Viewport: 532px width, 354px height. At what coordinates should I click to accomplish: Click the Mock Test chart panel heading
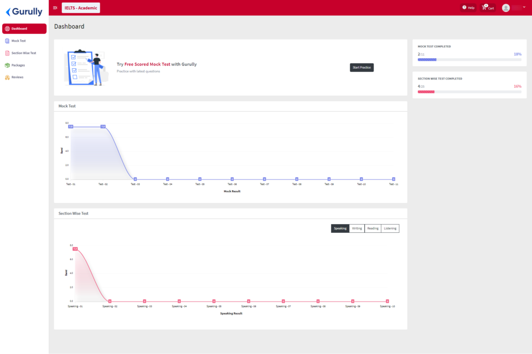click(x=67, y=106)
